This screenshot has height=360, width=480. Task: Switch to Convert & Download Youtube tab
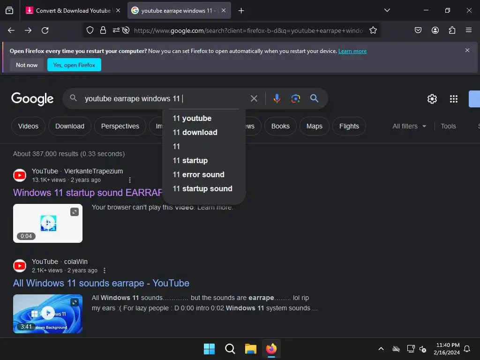73,11
